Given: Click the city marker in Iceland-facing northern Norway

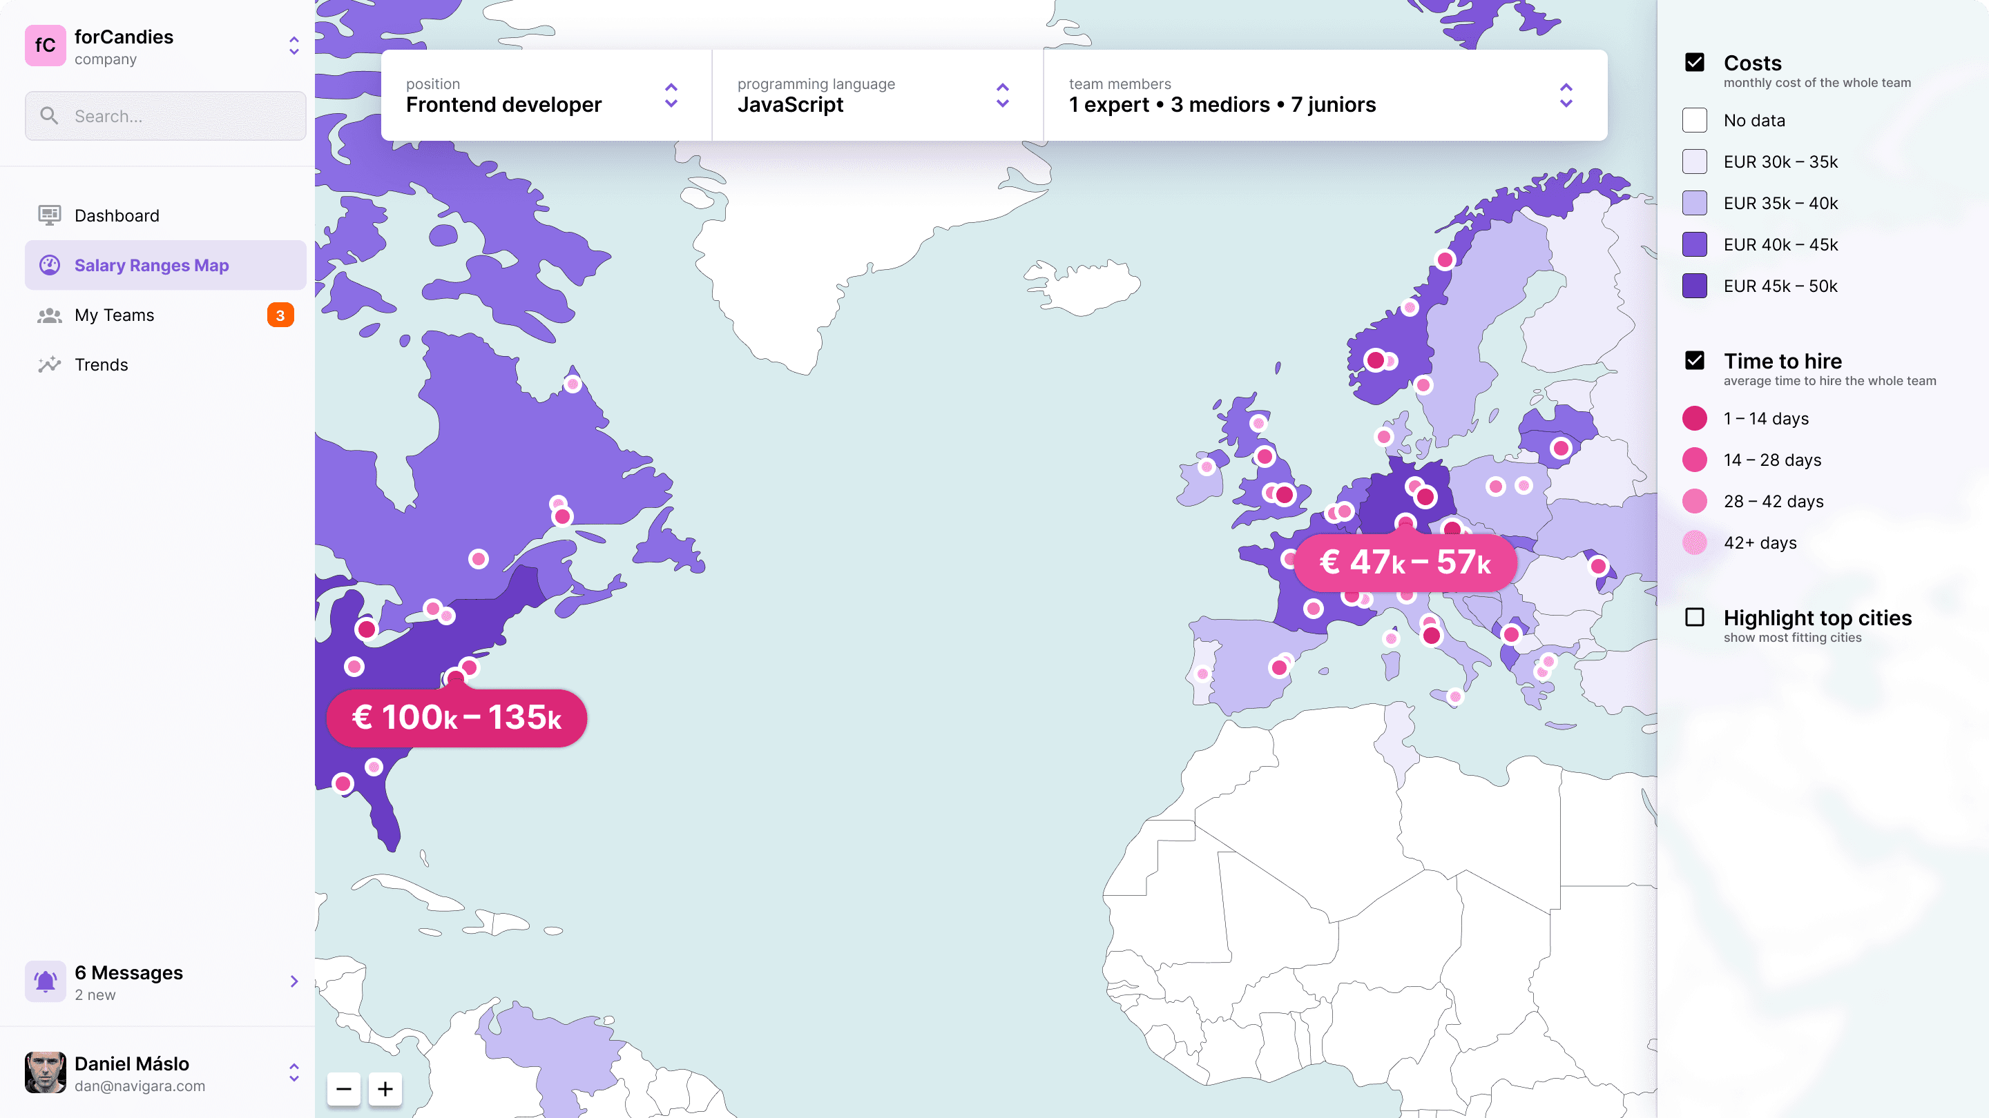Looking at the screenshot, I should 1445,260.
